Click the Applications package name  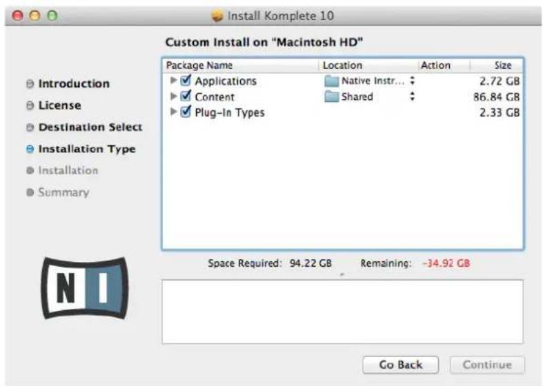click(226, 81)
